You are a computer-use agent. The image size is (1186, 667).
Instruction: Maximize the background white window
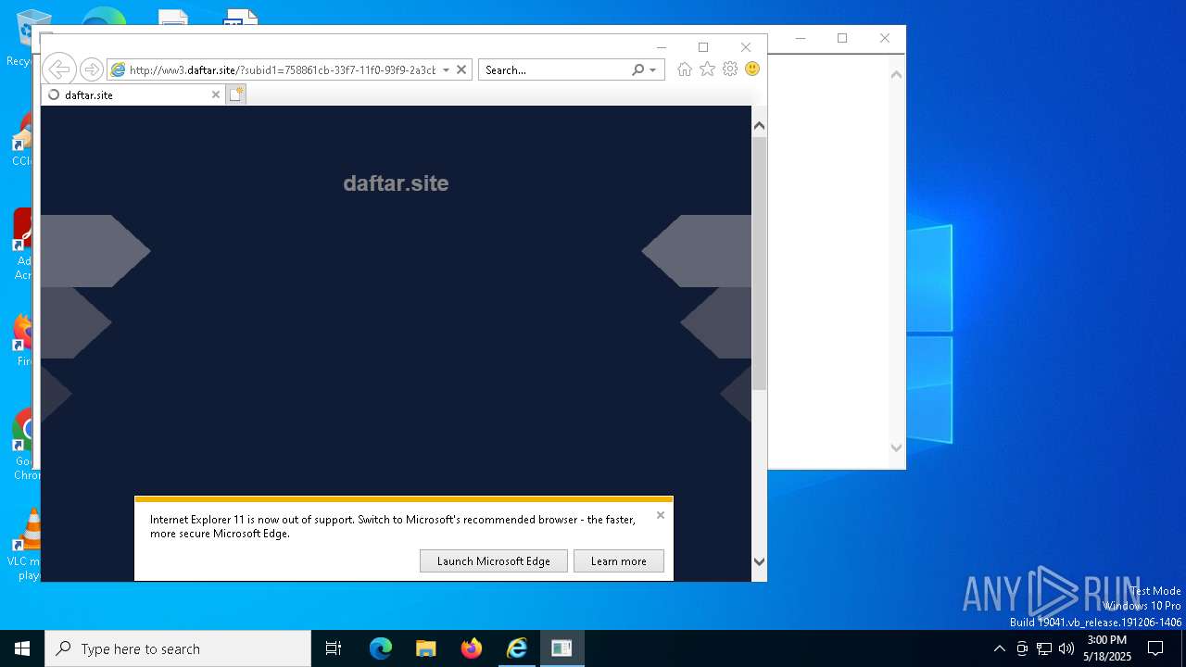tap(842, 38)
